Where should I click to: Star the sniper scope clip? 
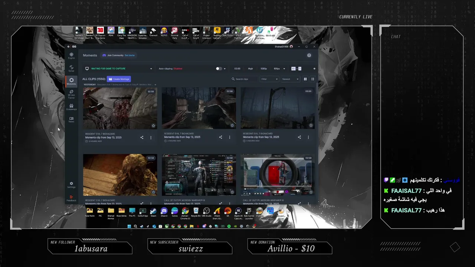point(311,192)
